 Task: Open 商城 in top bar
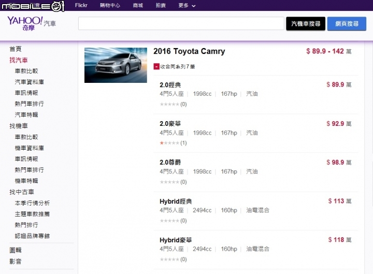pos(138,5)
